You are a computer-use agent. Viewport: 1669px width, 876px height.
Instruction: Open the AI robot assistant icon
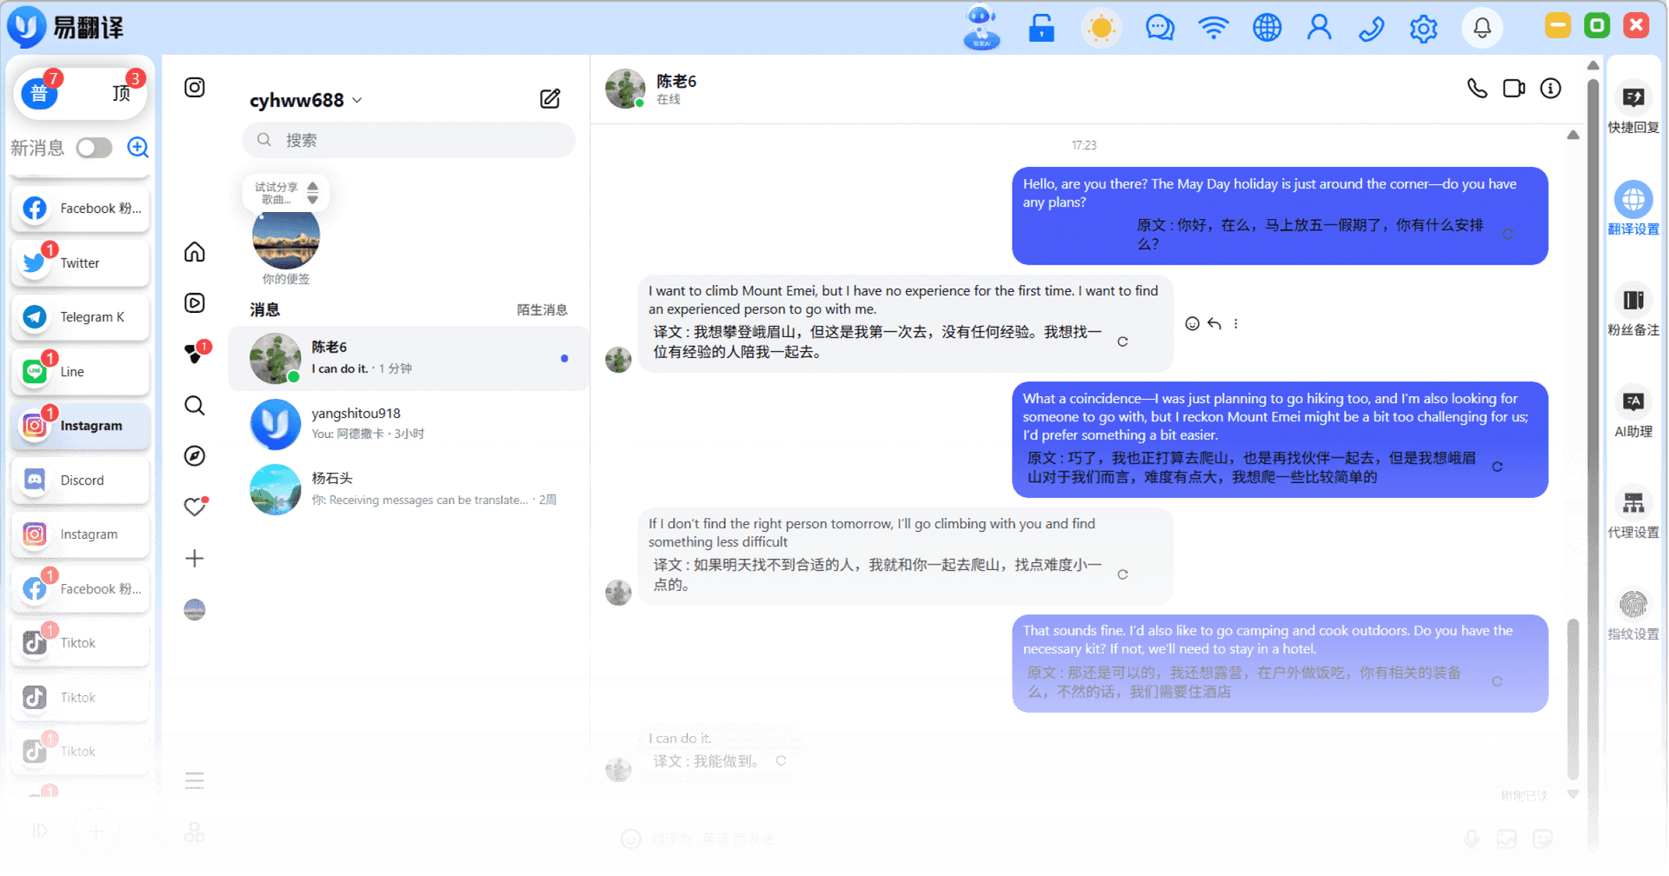click(981, 28)
